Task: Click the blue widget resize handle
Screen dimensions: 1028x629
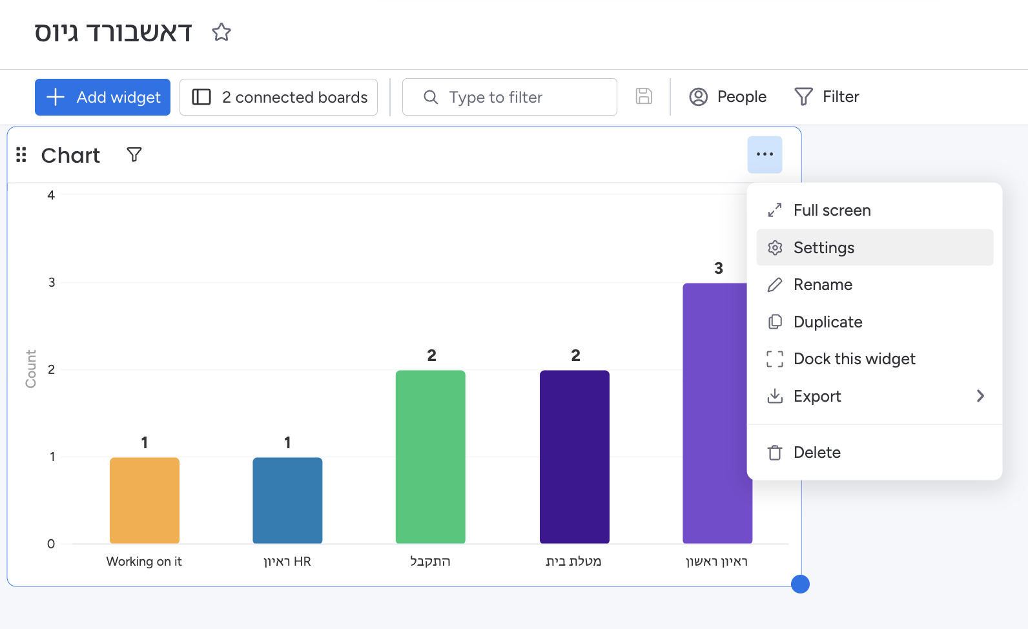Action: point(800,584)
